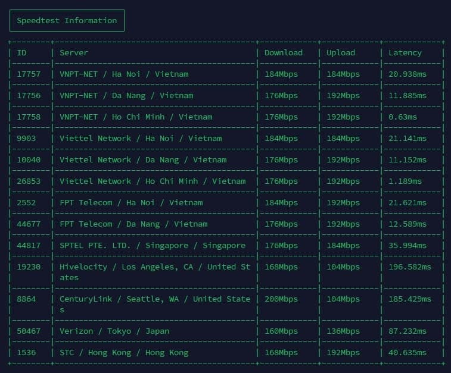Screen dimensions: 451x373
Task: Select the Server column header
Action: point(74,53)
